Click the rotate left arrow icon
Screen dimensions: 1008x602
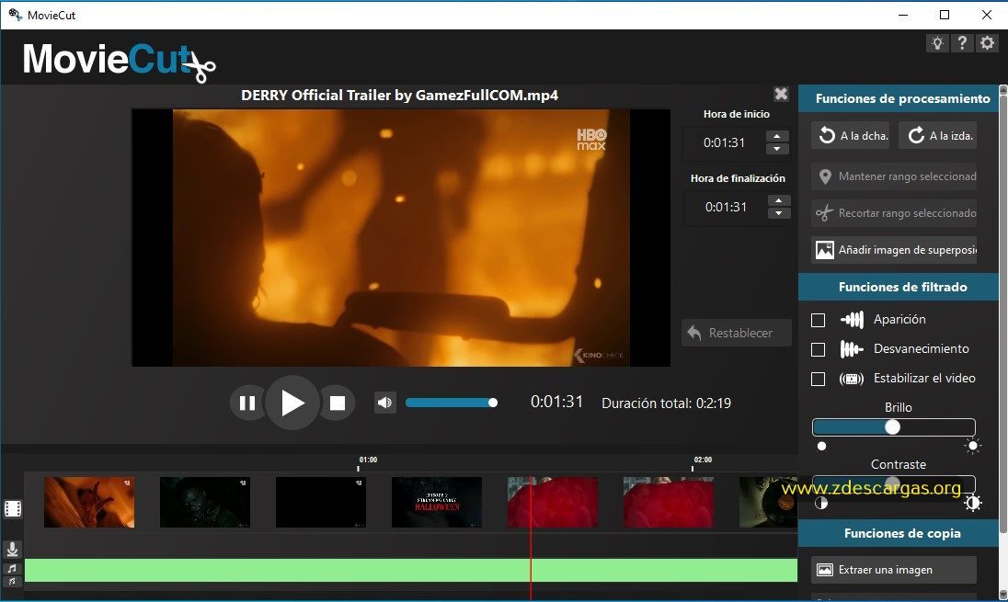pos(916,135)
